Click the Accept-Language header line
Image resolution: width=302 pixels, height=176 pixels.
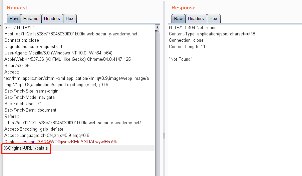click(x=47, y=136)
